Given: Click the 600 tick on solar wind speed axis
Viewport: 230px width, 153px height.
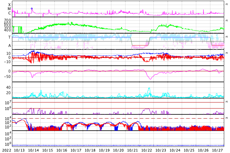Looking at the screenshot, I should click(x=8, y=23).
